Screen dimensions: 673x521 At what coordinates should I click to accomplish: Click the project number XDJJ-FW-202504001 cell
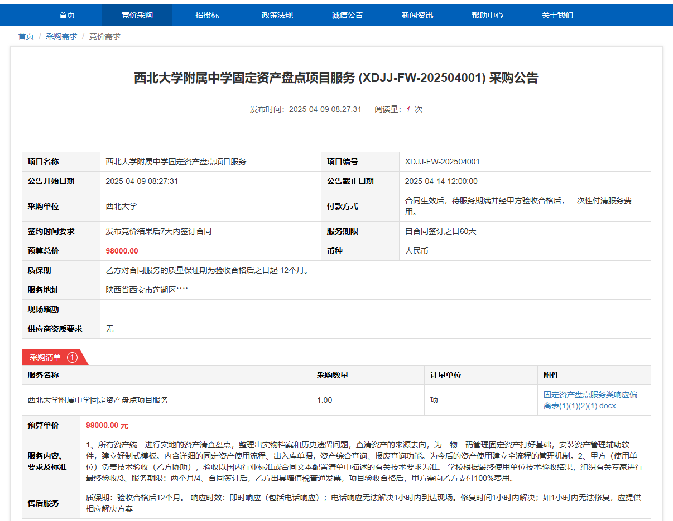442,162
